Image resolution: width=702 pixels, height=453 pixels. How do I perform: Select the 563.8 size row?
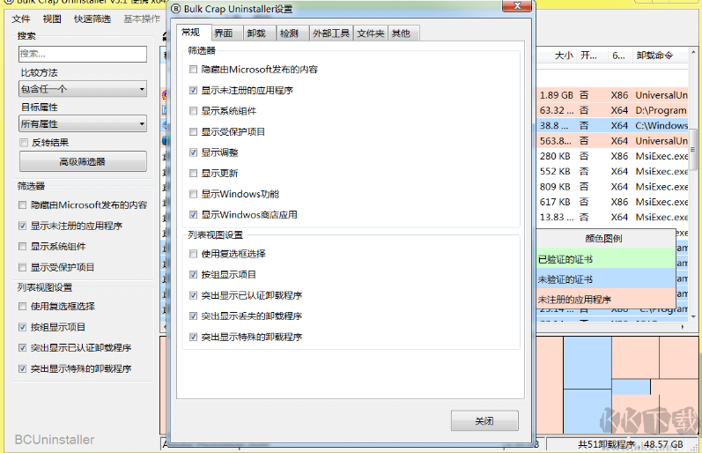click(612, 141)
